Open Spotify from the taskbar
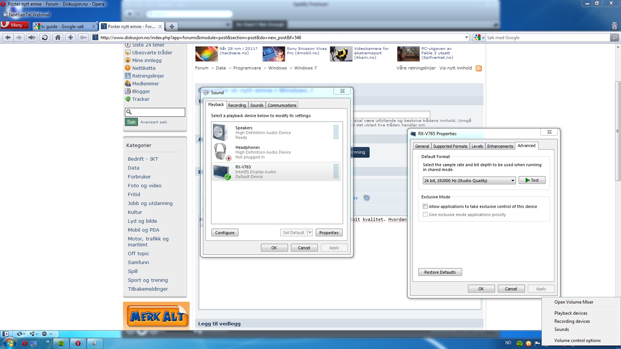The width and height of the screenshot is (621, 349). (61, 343)
